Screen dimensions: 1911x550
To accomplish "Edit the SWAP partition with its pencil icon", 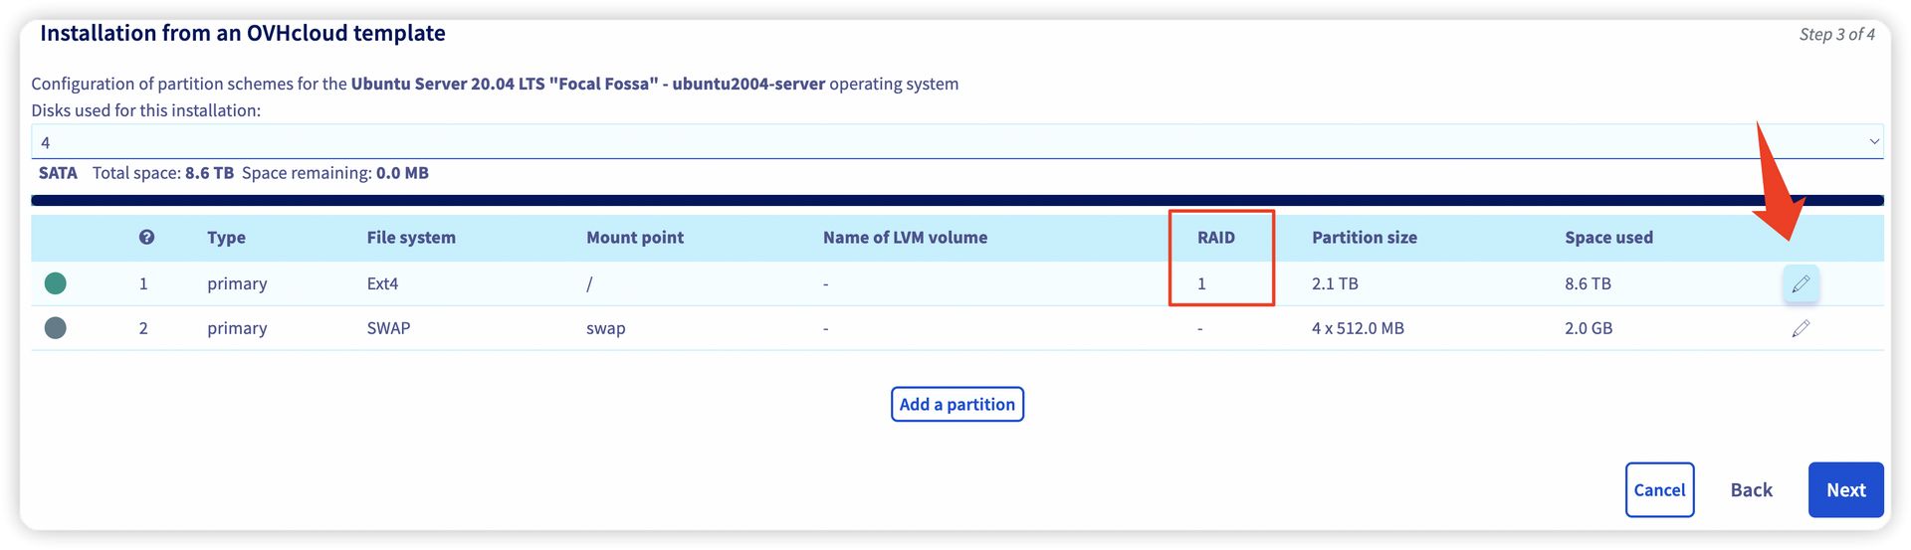I will click(1801, 328).
